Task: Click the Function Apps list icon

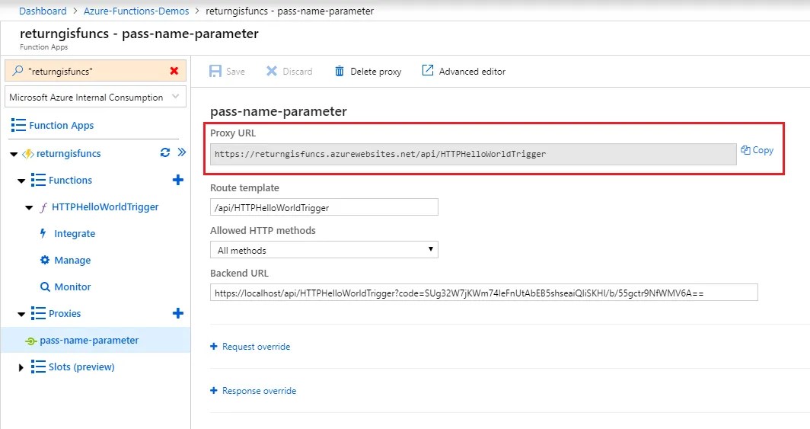Action: (x=18, y=125)
